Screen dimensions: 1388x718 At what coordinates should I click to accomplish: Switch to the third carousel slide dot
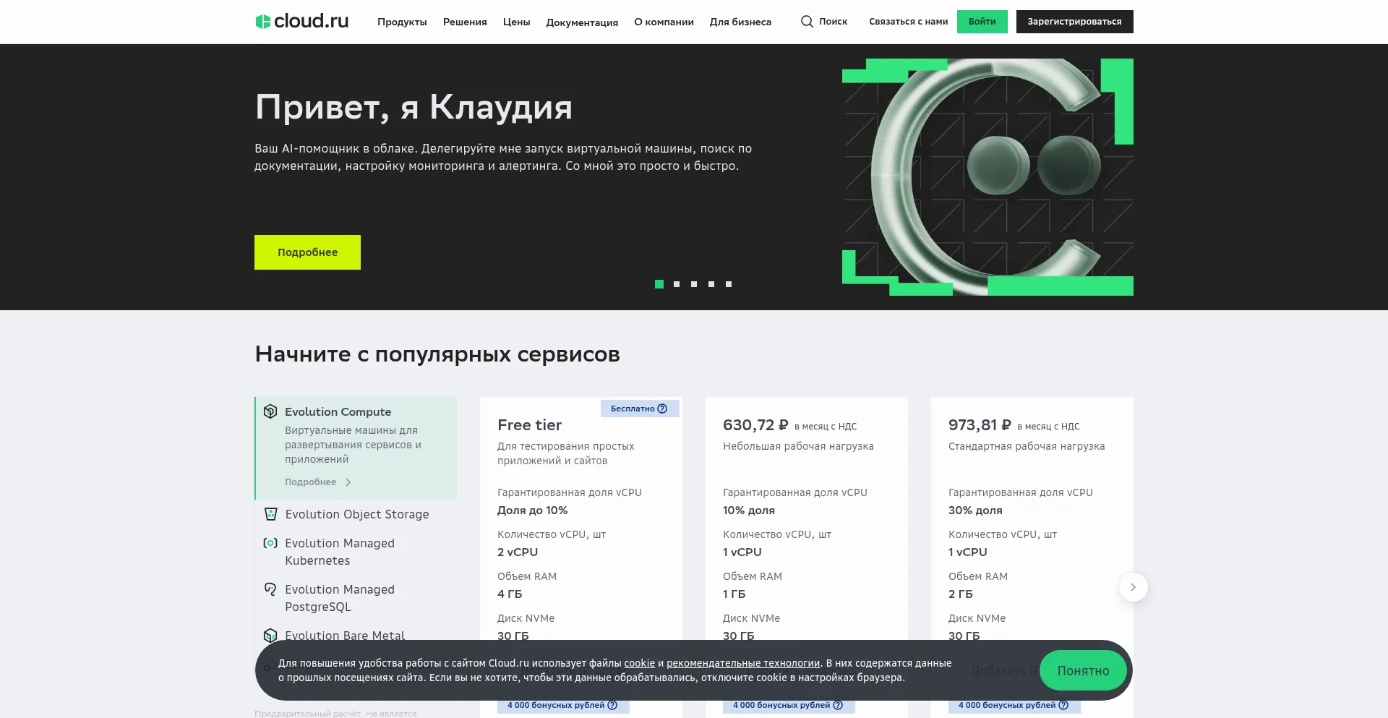pos(694,284)
